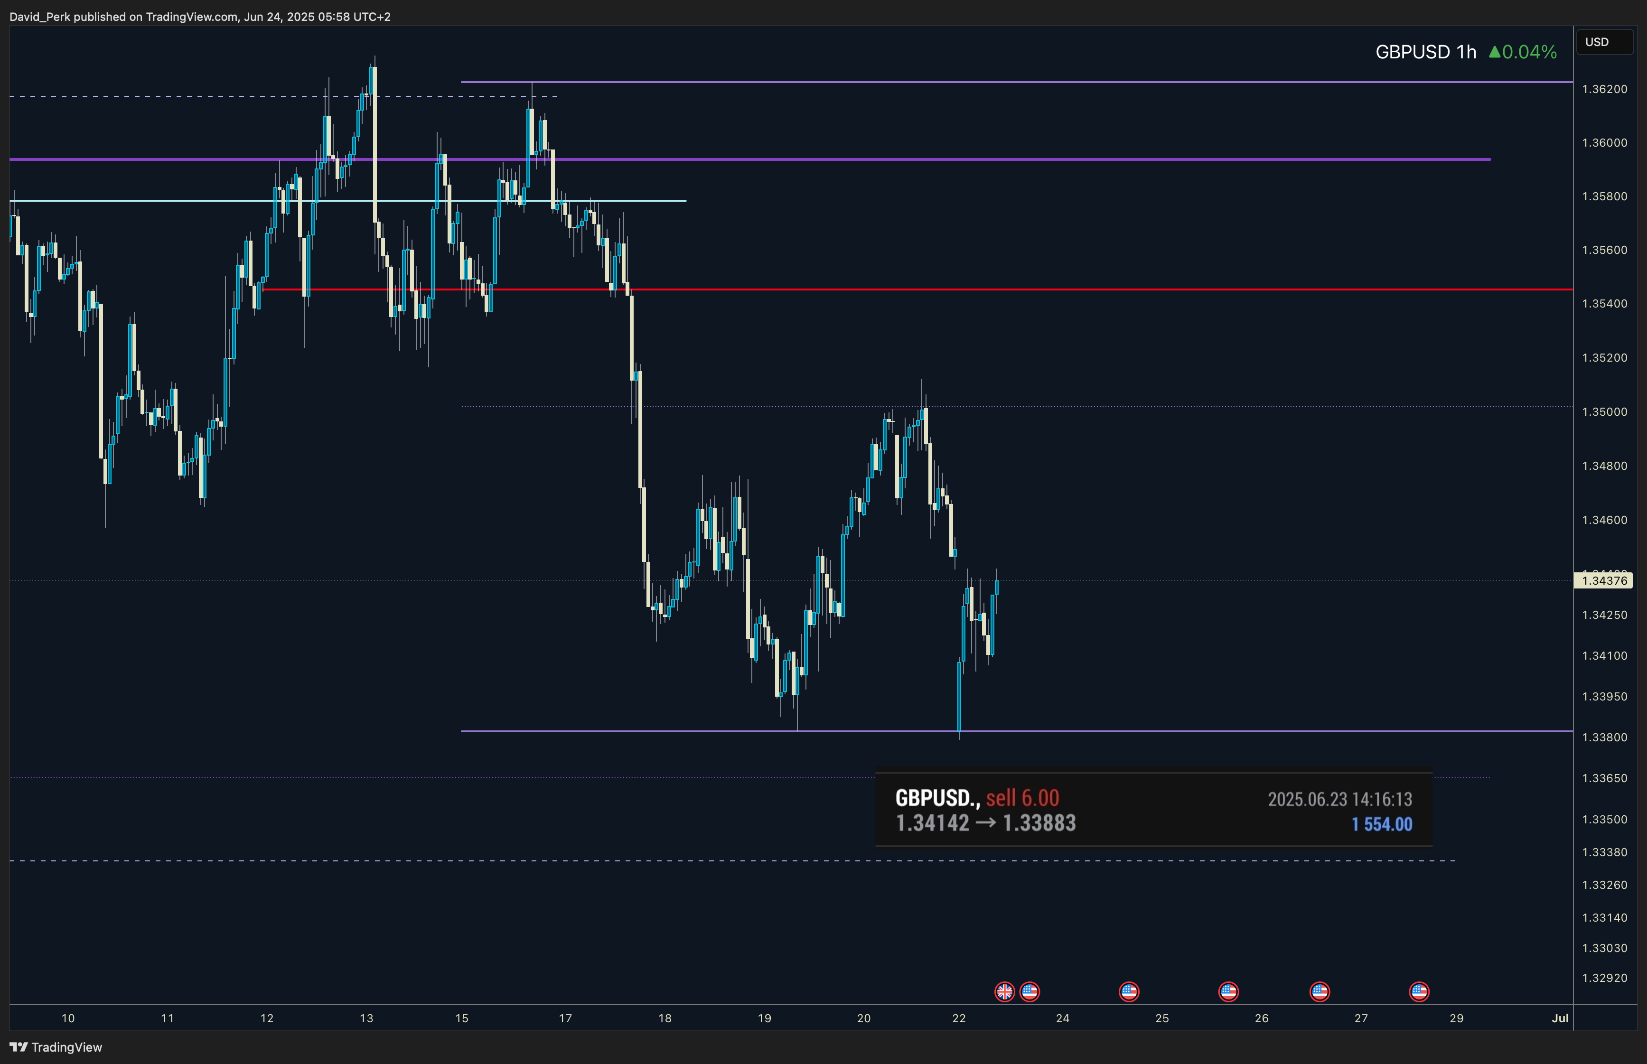1647x1064 pixels.
Task: Click the 1.35400 price axis label
Action: tap(1604, 304)
